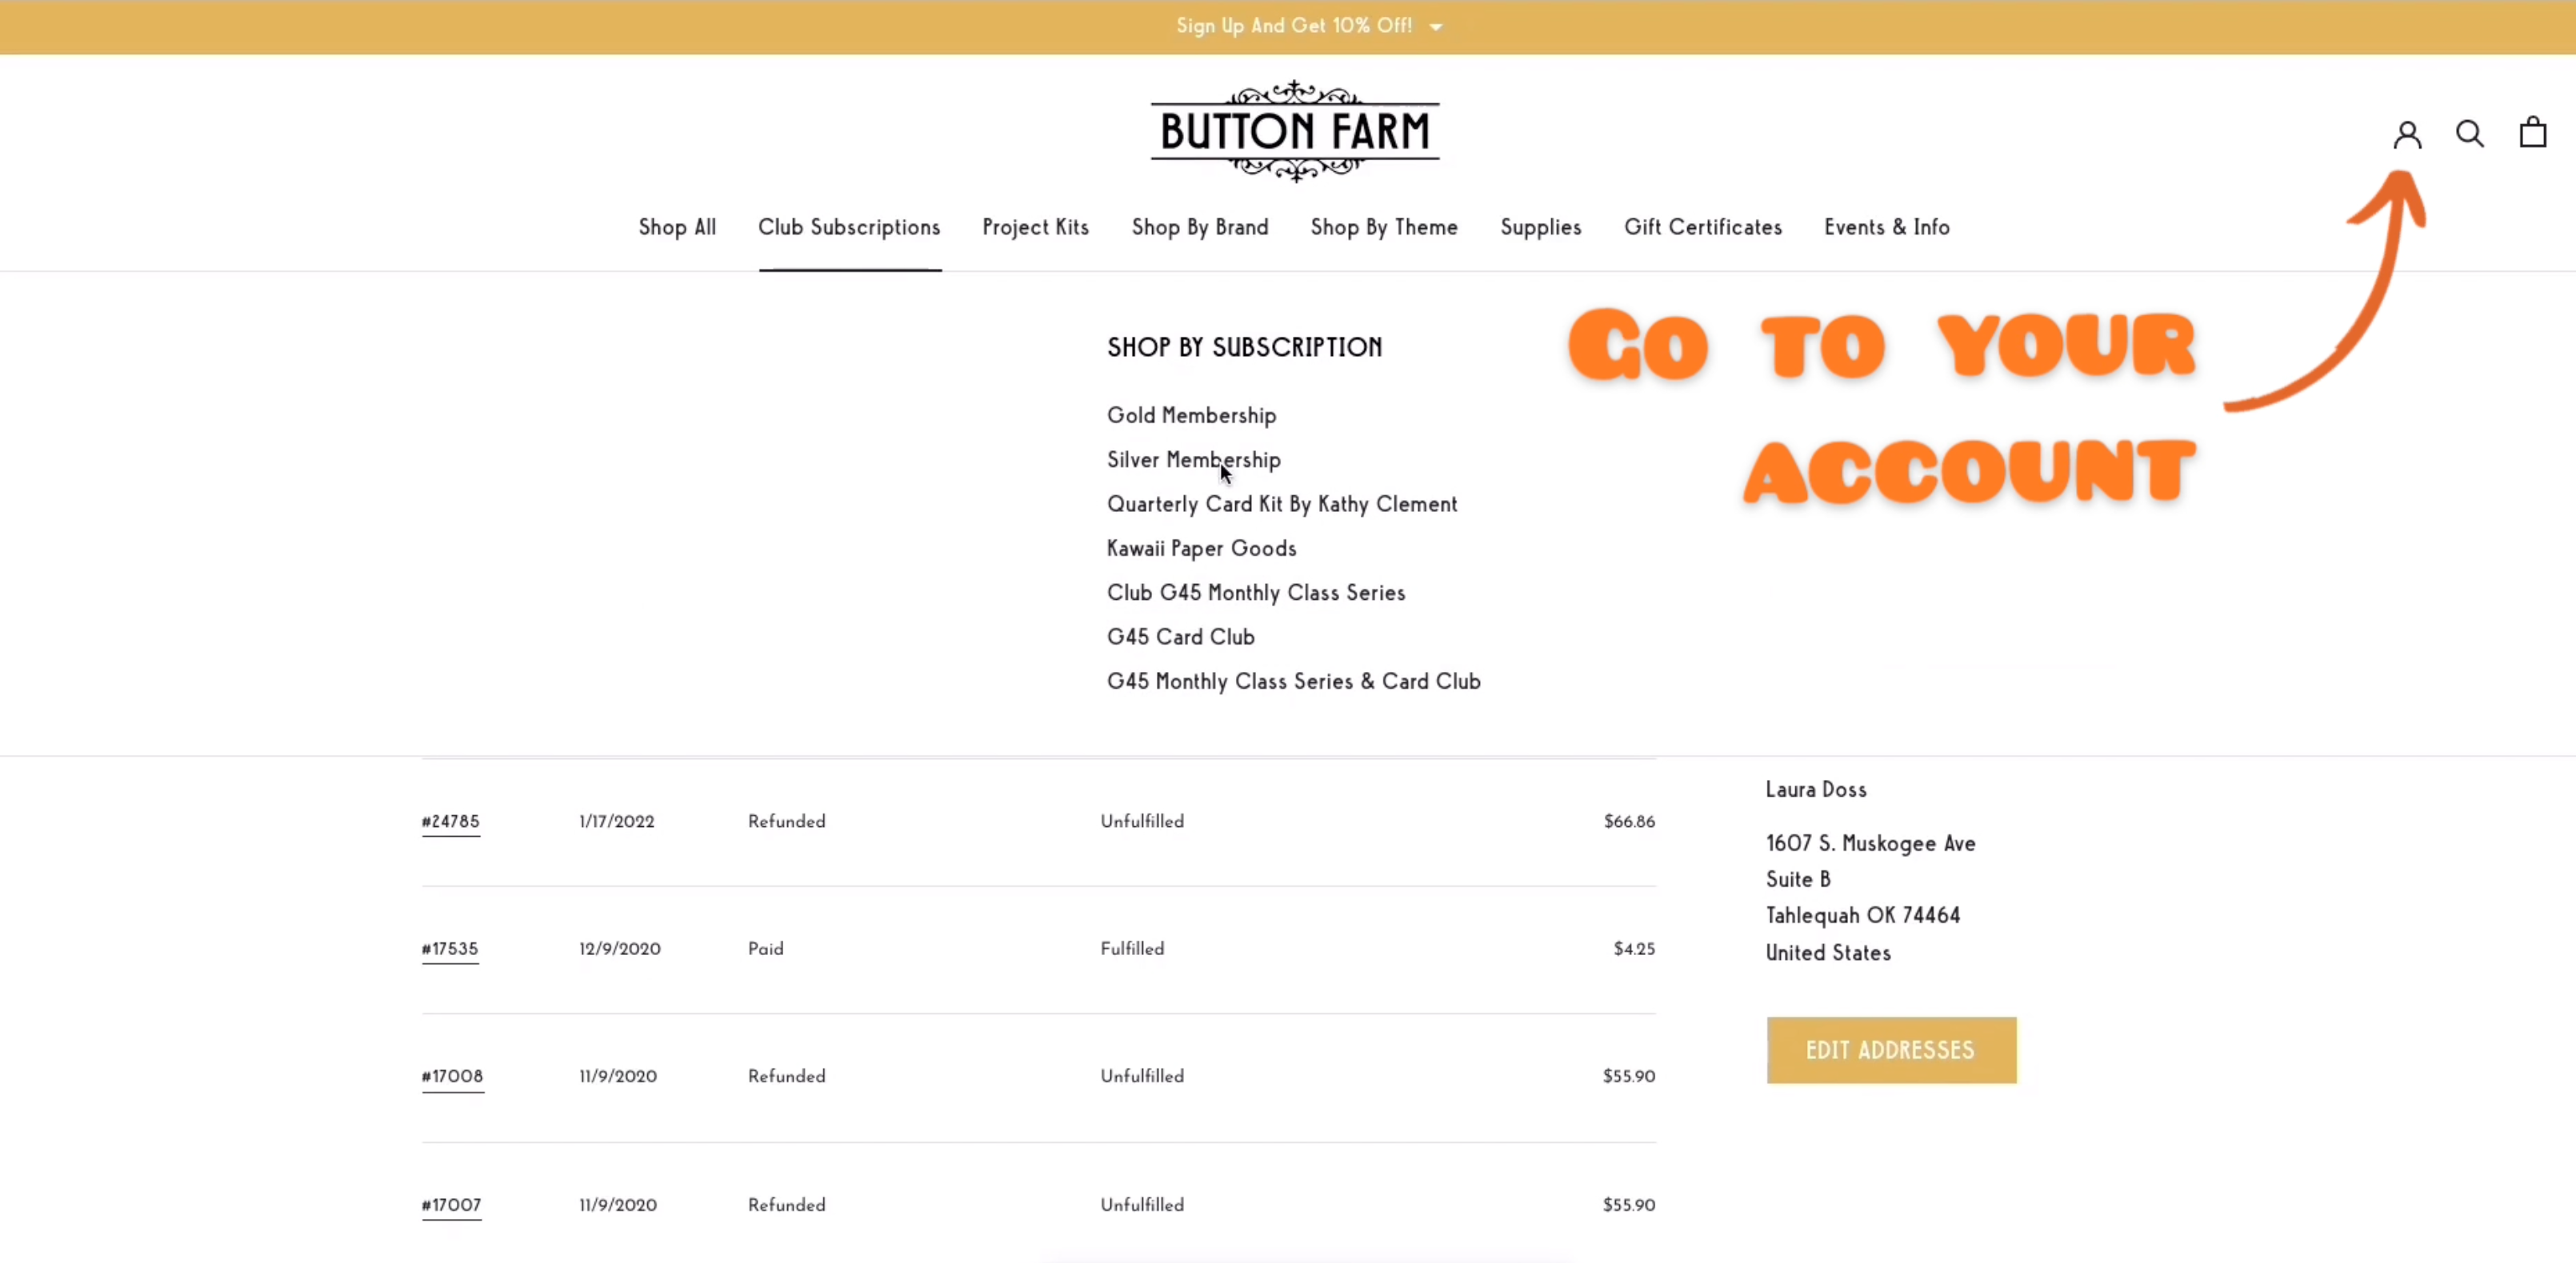The image size is (2576, 1263).
Task: Open the account profile icon
Action: [2407, 134]
